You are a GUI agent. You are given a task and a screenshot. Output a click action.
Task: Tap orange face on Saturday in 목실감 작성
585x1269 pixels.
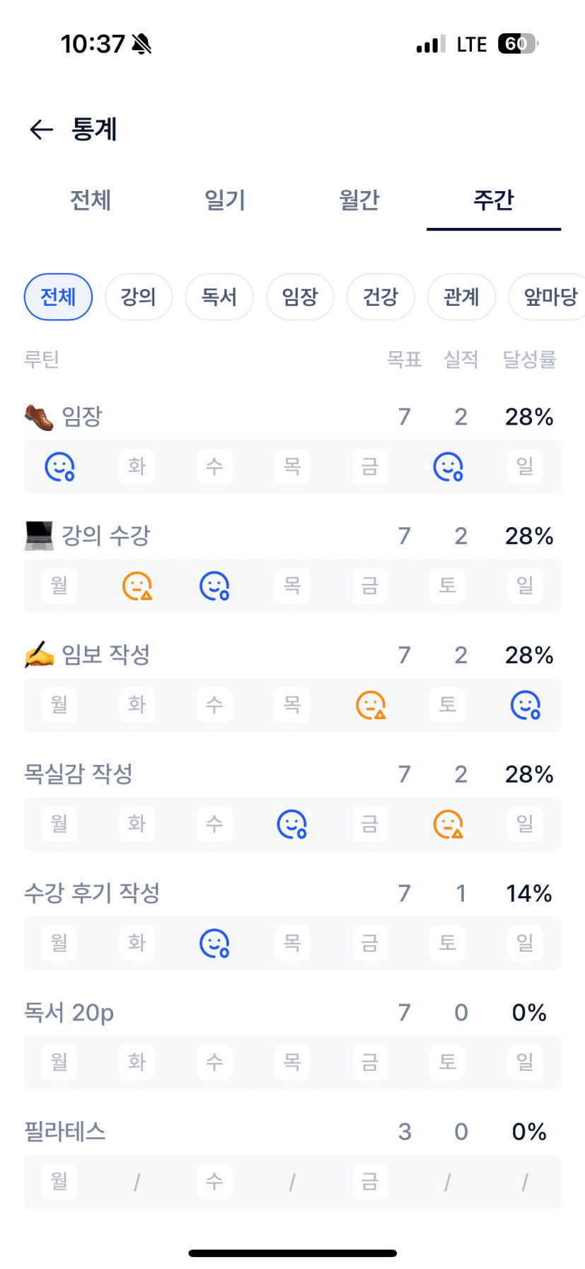(x=448, y=824)
